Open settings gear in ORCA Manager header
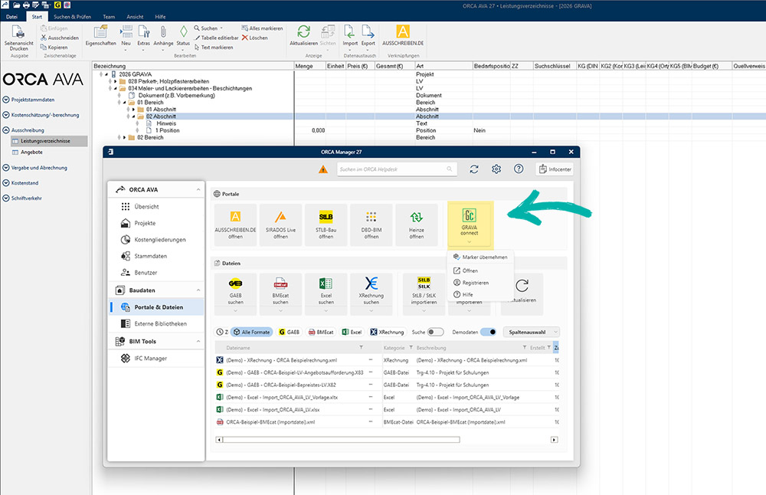Image resolution: width=766 pixels, height=495 pixels. tap(496, 169)
